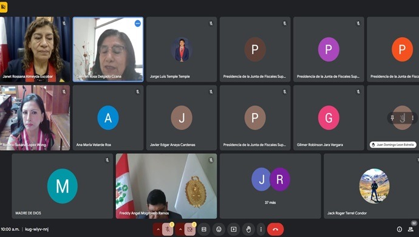
Task: Click the orange P avatar
Action: pos(402,49)
